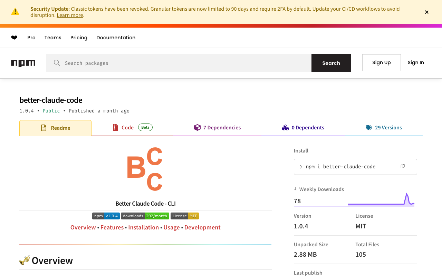This screenshot has height=276, width=442.
Task: View the 0 Dependents tab
Action: click(303, 128)
